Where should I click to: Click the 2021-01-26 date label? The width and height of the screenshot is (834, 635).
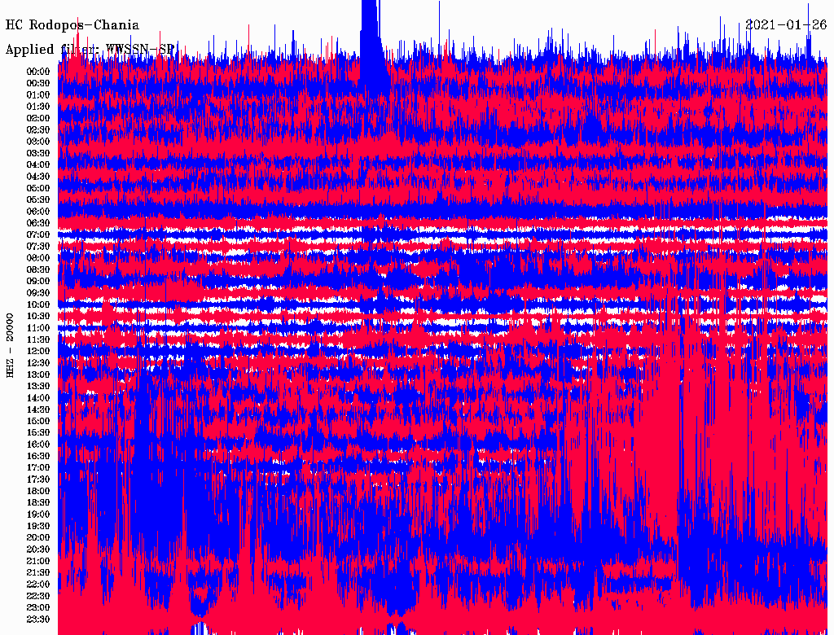tap(786, 25)
